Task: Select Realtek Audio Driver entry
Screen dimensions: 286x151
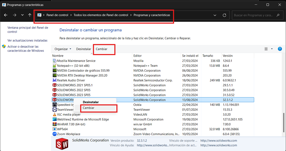Action: [x=71, y=80]
